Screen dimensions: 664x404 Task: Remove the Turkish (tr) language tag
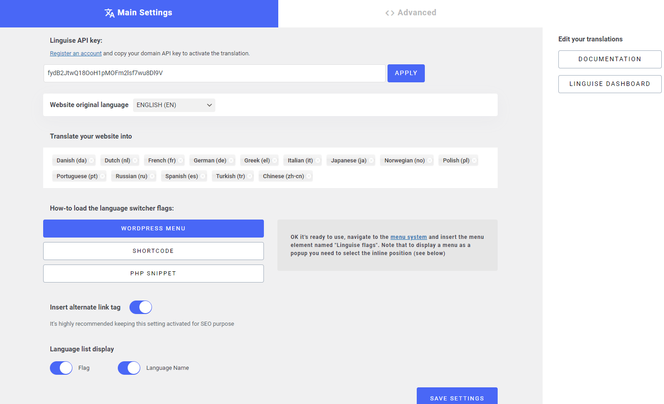(250, 176)
